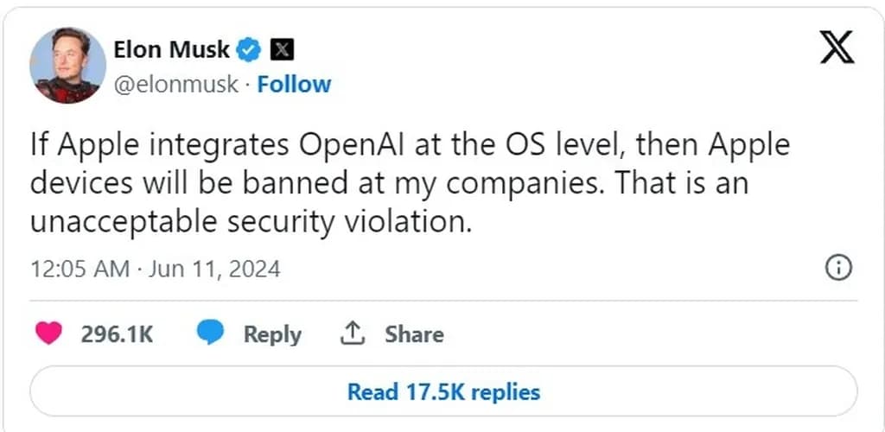This screenshot has height=432, width=885.
Task: Click the phrase unacceptable security violation
Action: [x=251, y=222]
